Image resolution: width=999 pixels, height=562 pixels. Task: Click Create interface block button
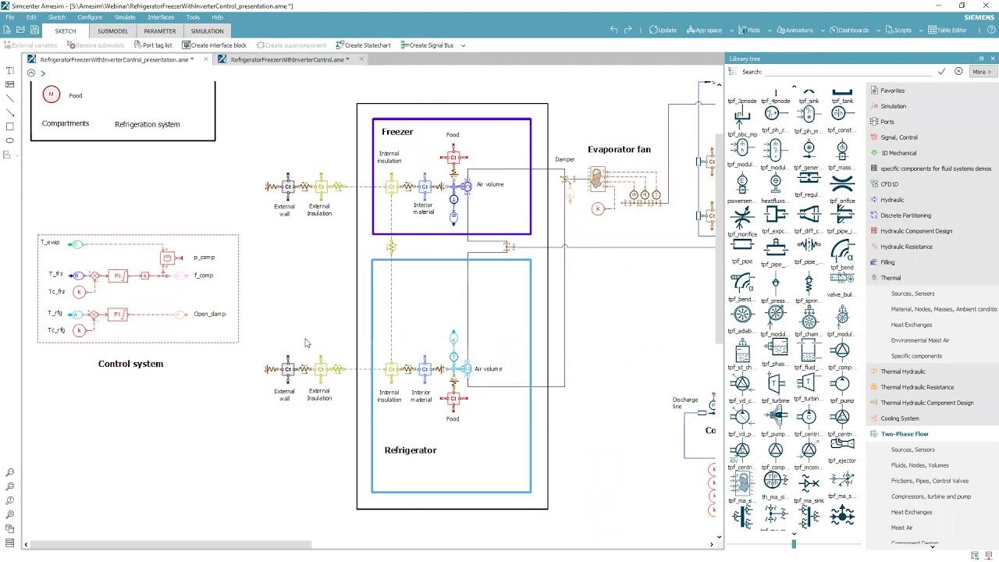214,45
